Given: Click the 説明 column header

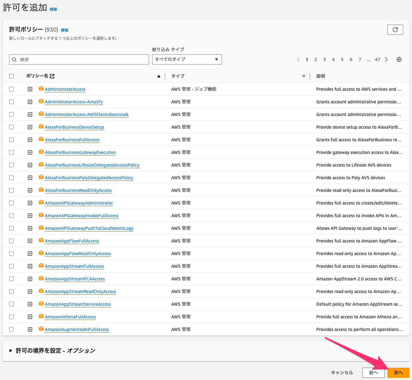Looking at the screenshot, I should (321, 76).
